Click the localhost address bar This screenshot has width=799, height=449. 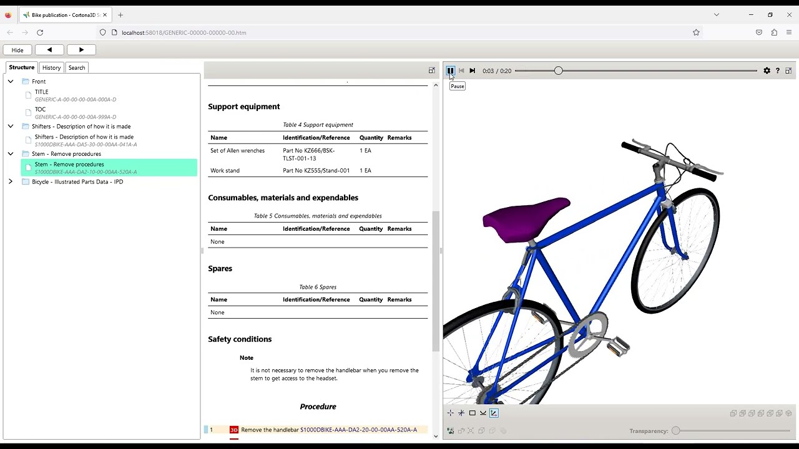click(399, 32)
